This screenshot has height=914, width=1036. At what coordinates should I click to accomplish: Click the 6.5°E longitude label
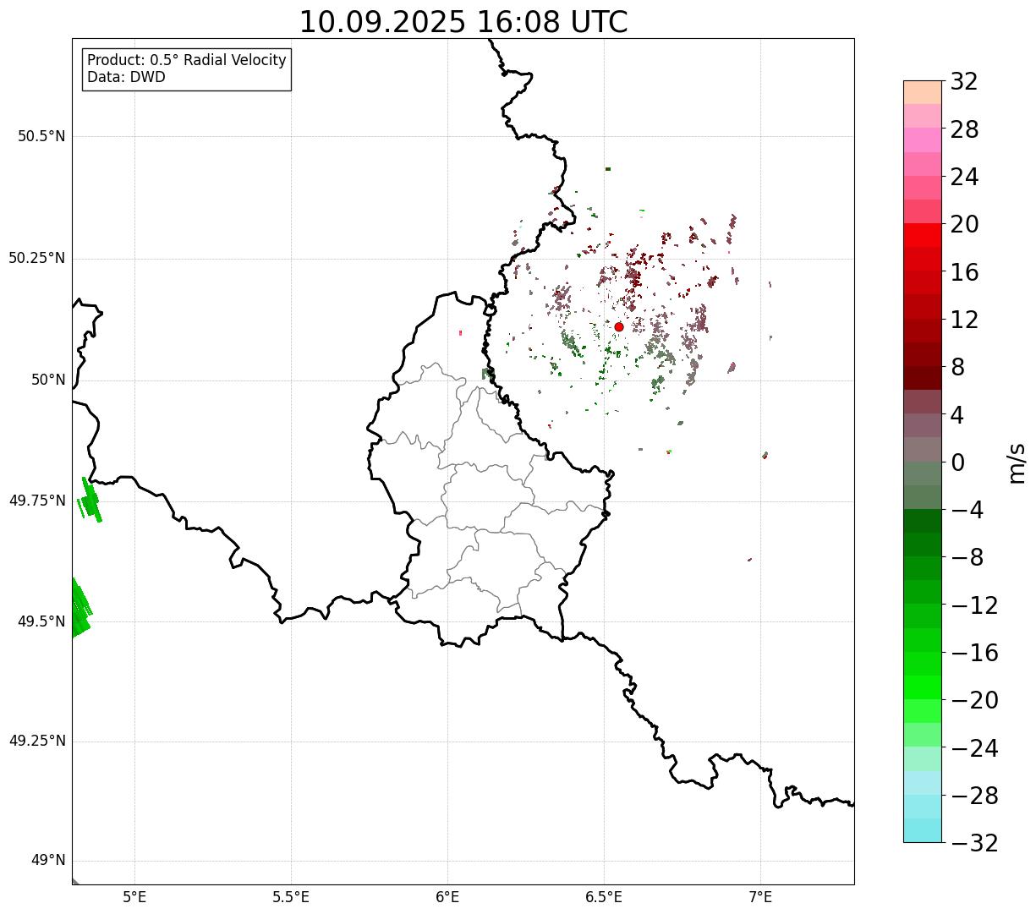click(x=604, y=897)
